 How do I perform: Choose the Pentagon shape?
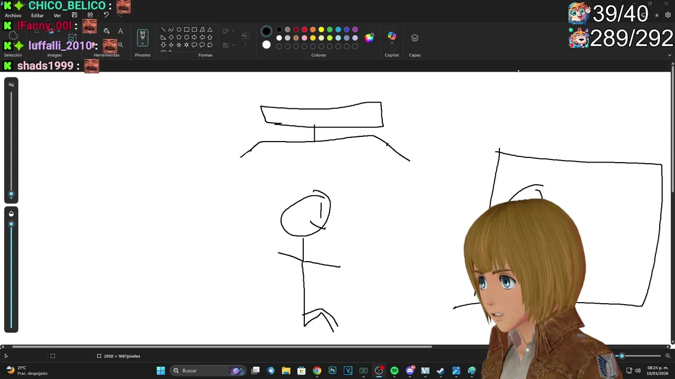click(x=179, y=37)
